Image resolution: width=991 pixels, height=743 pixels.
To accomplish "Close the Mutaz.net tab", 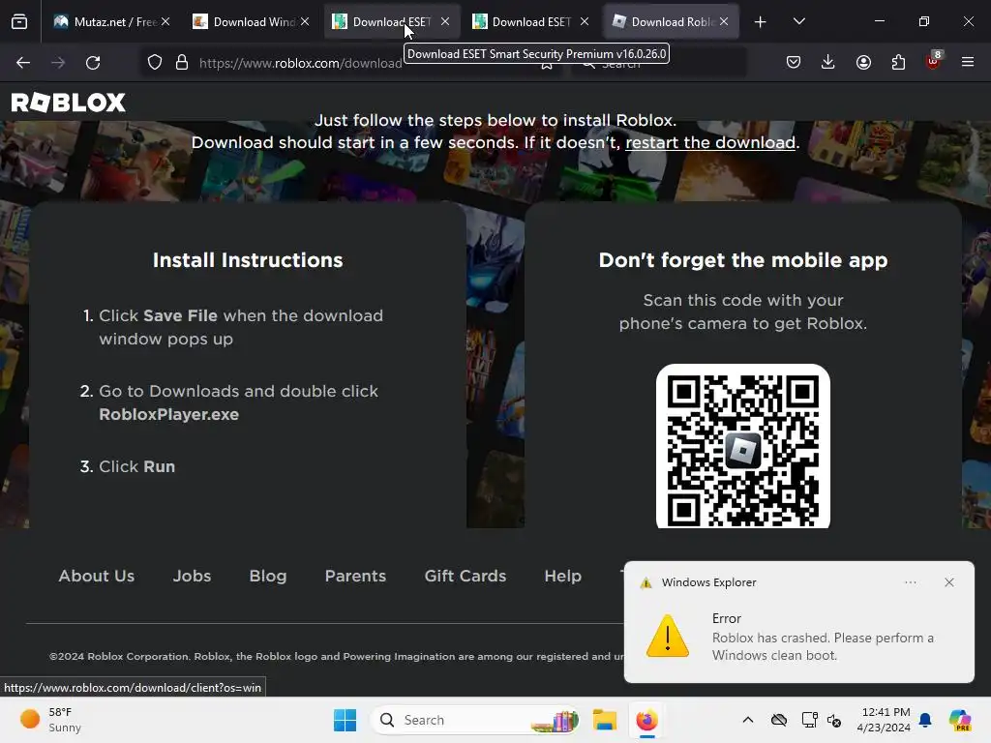I will 165,21.
